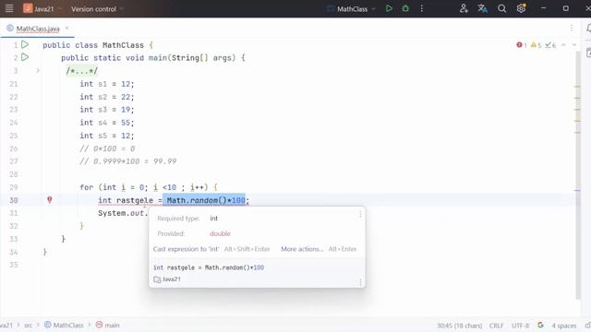Start debugging with the bug icon

pos(405,8)
